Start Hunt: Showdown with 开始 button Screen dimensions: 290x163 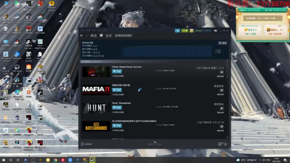tap(117, 108)
